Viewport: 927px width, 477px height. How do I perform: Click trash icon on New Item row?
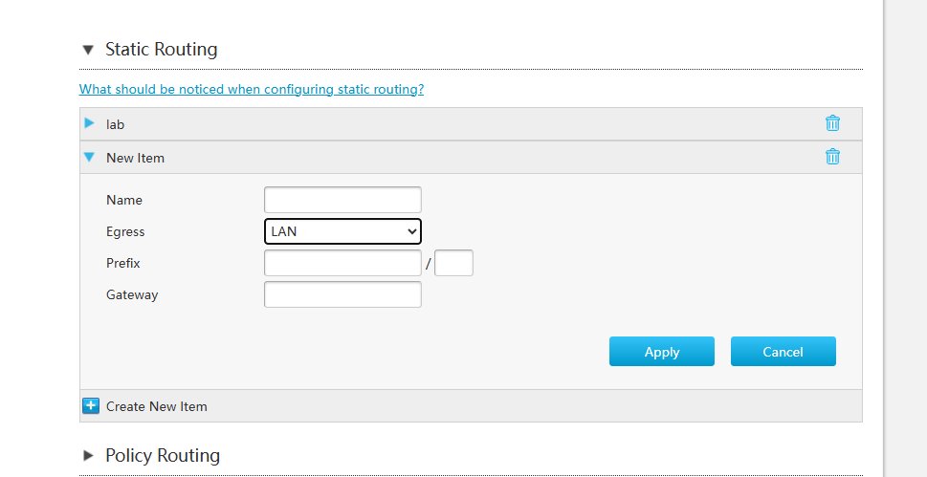[x=832, y=157]
